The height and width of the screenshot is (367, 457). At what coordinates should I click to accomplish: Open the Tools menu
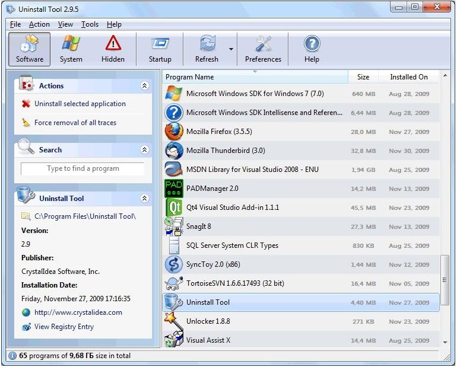pyautogui.click(x=90, y=24)
